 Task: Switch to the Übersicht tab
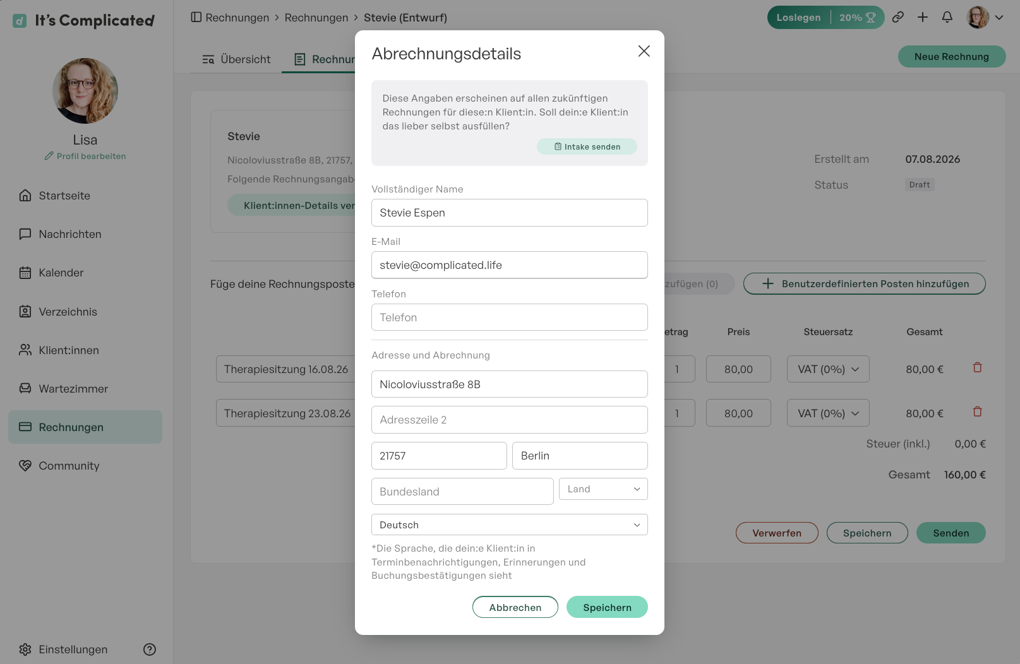coord(236,59)
